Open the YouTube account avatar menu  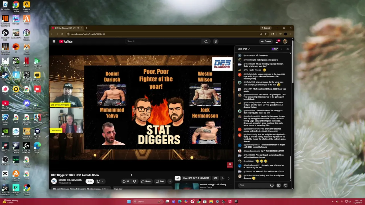285,41
